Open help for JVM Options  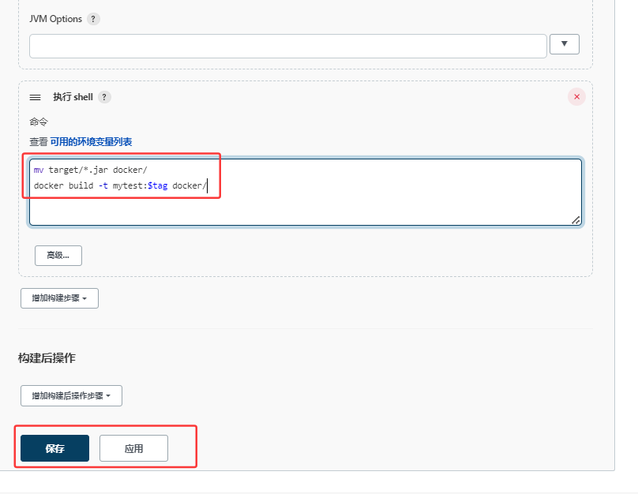[93, 19]
